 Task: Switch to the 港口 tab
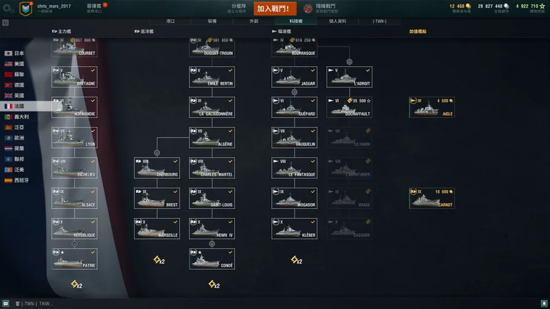coord(170,21)
